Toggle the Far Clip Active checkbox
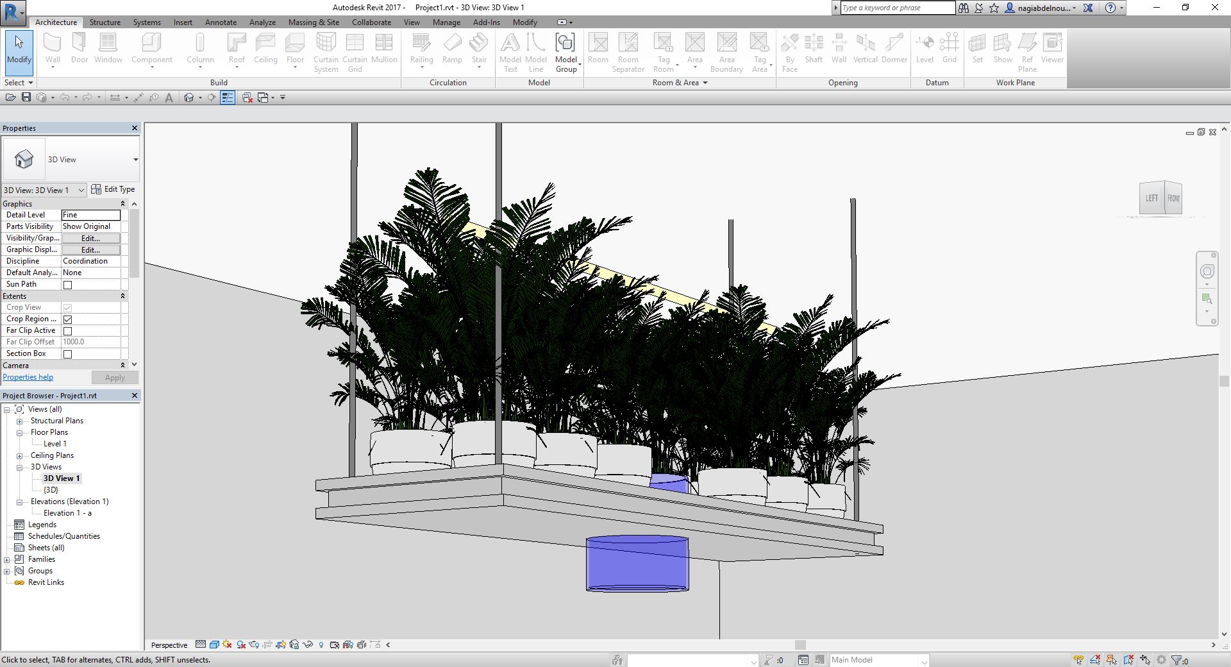The width and height of the screenshot is (1231, 667). click(67, 331)
